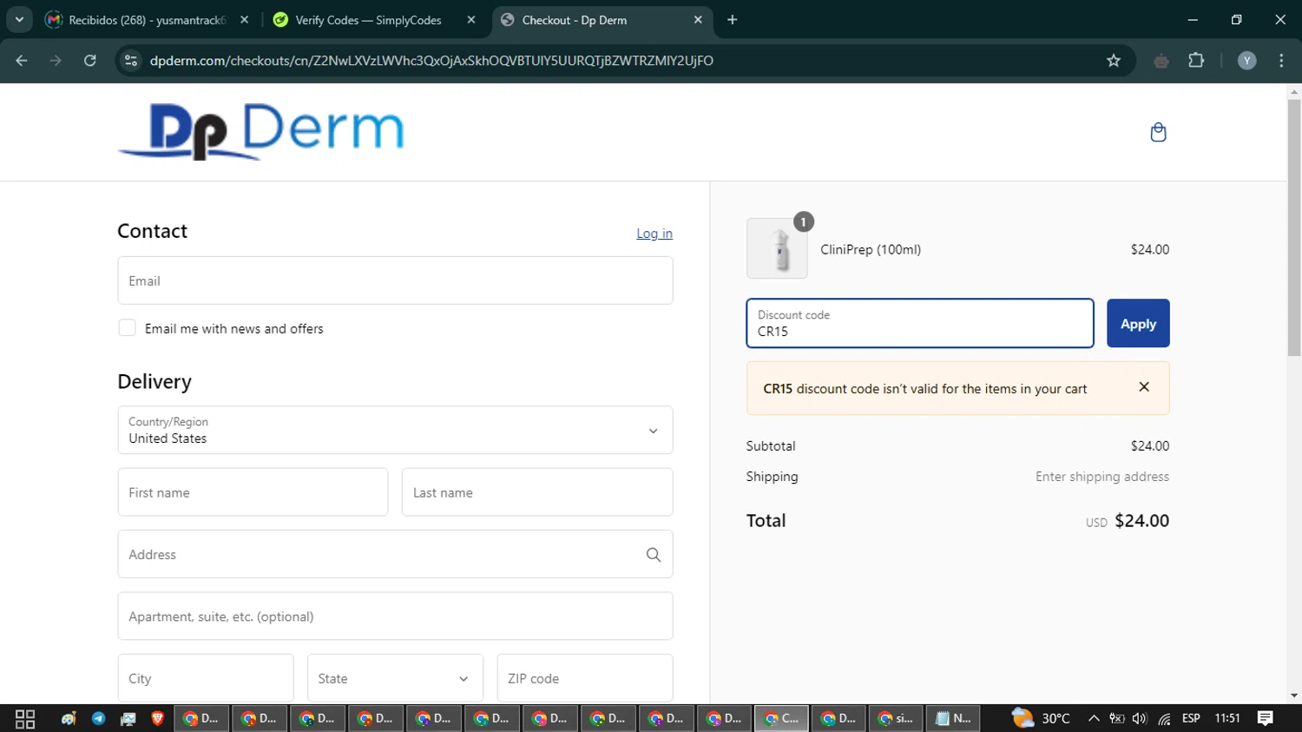Screen dimensions: 1302x732
Task: Open a new browser tab
Action: pyautogui.click(x=733, y=19)
